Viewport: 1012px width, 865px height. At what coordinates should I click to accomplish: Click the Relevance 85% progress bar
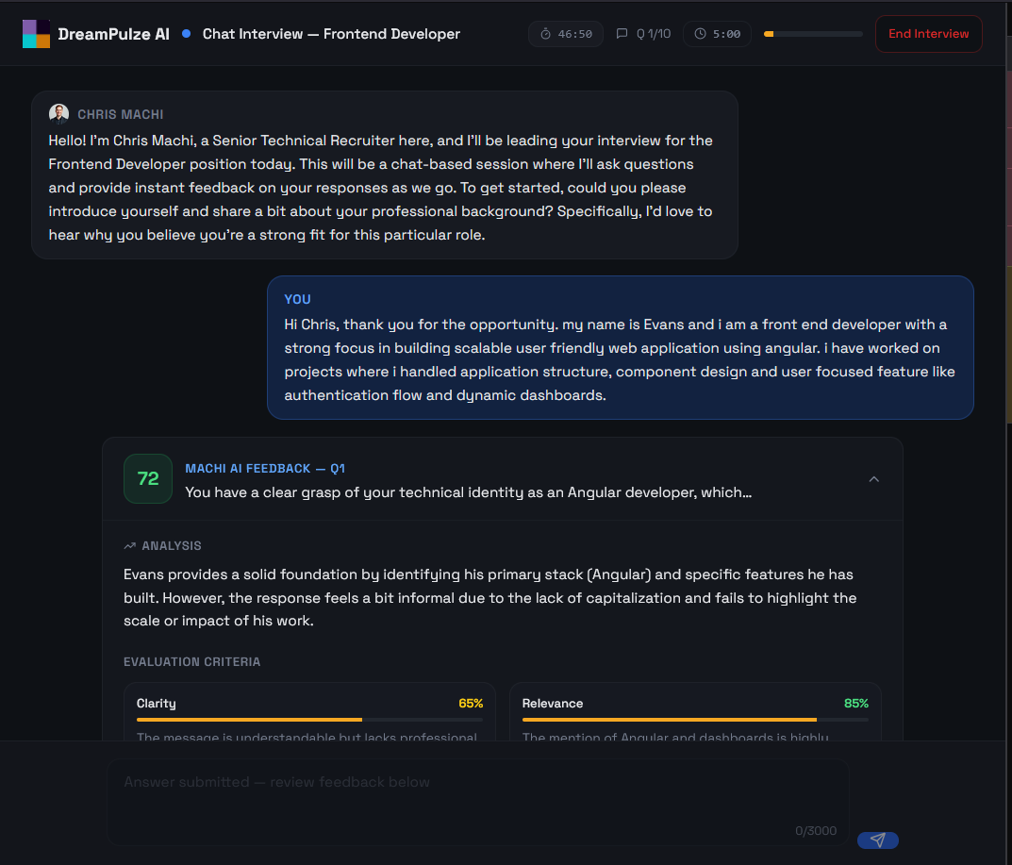[x=695, y=719]
